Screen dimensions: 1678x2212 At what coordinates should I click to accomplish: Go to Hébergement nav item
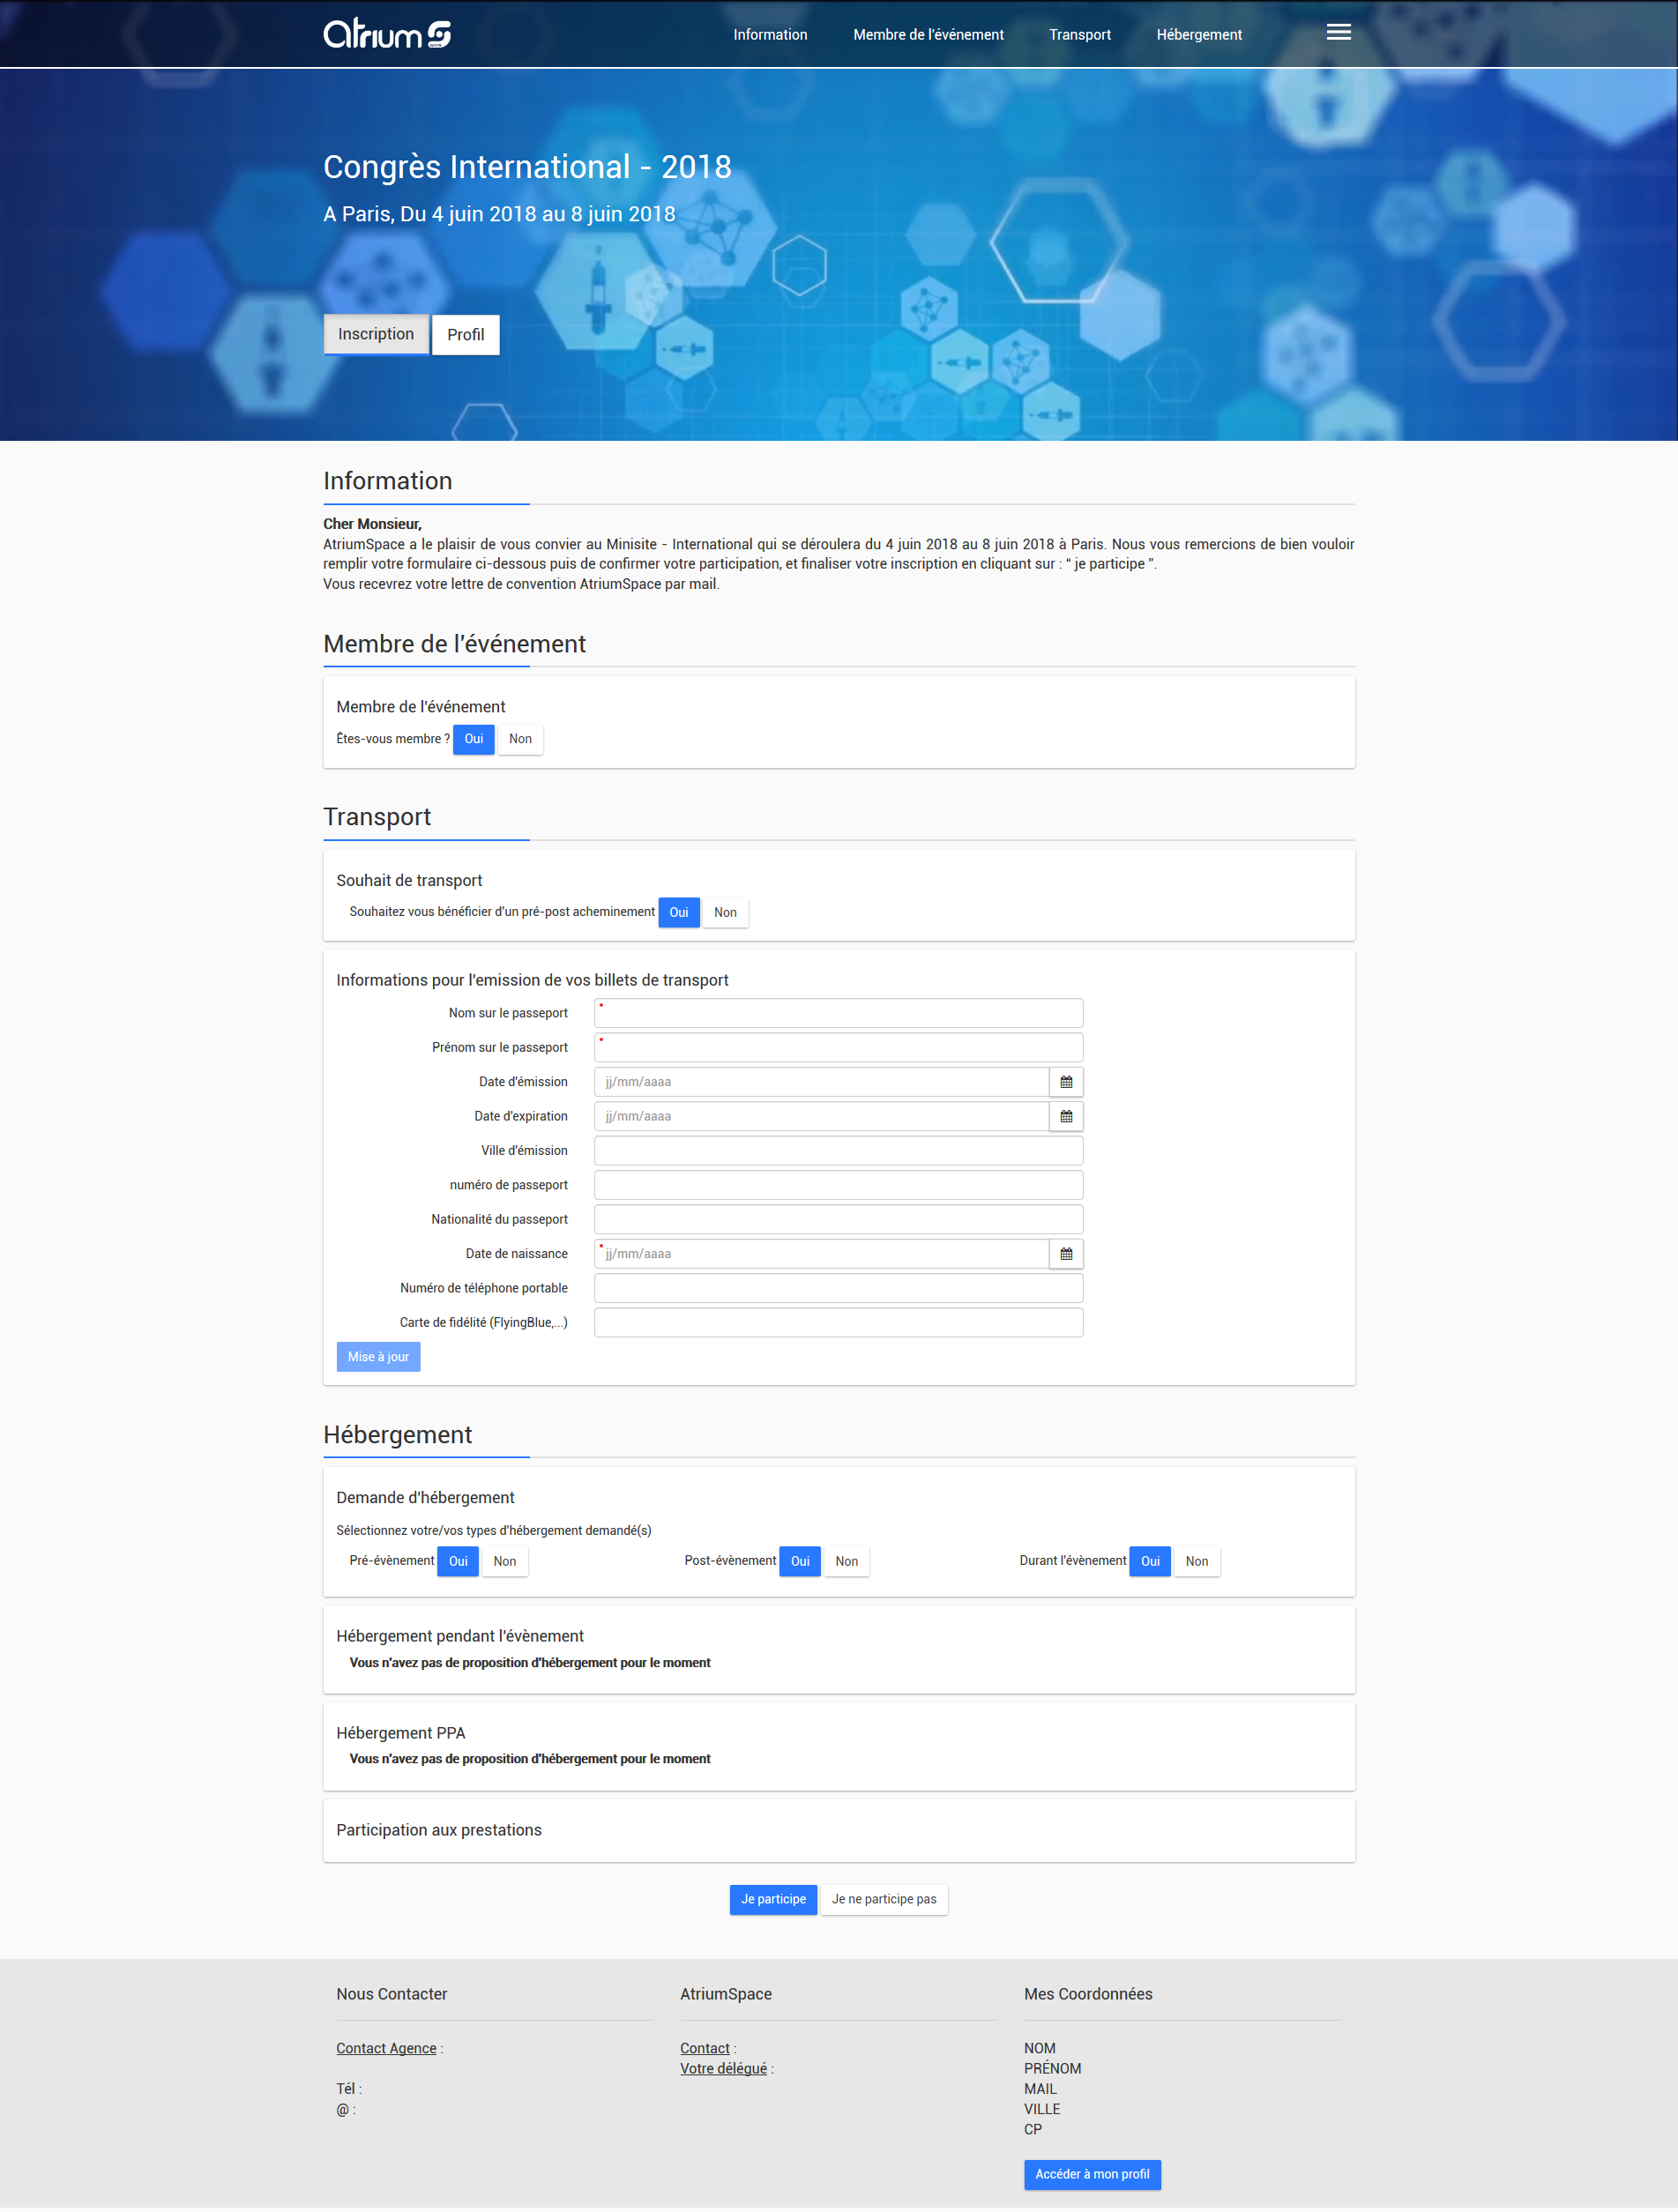(1199, 35)
